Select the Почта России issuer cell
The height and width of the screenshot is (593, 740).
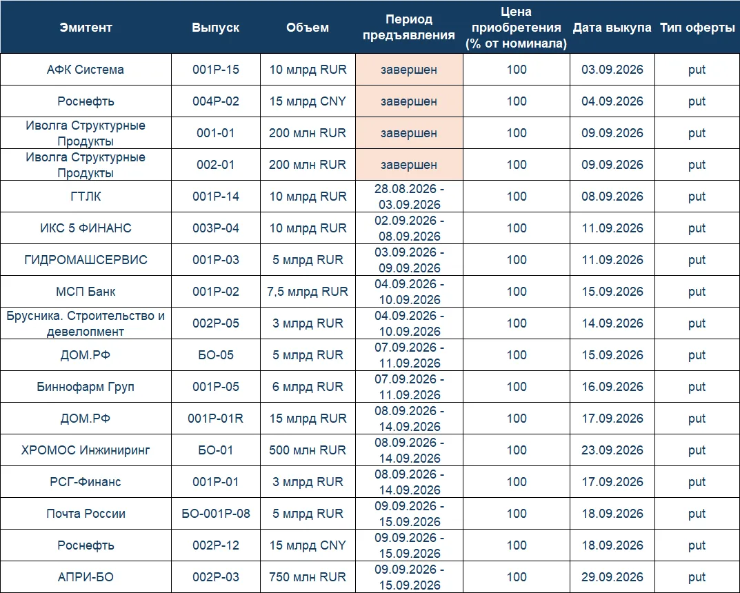[x=86, y=513]
